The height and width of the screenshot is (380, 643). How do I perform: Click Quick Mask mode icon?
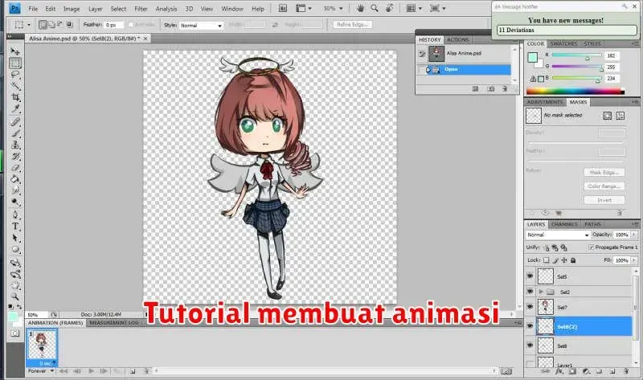(x=15, y=333)
